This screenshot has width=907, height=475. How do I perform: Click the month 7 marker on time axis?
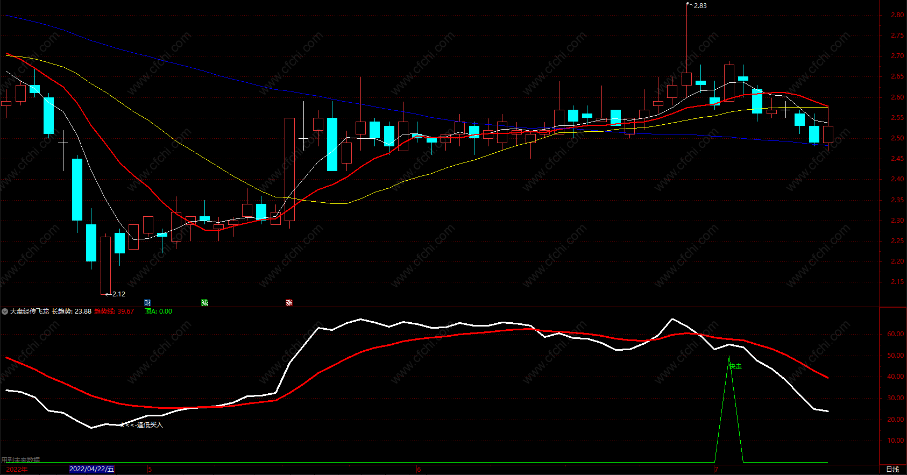(717, 469)
